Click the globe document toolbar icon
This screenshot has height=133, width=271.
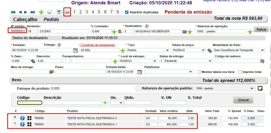pyautogui.click(x=59, y=12)
